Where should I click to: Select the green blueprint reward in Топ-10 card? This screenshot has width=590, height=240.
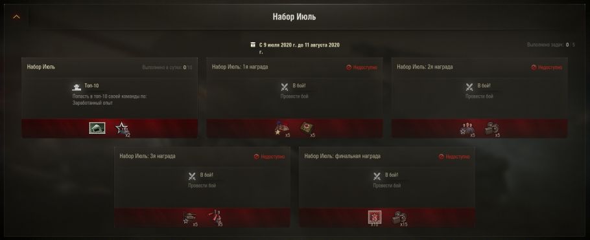click(x=97, y=128)
